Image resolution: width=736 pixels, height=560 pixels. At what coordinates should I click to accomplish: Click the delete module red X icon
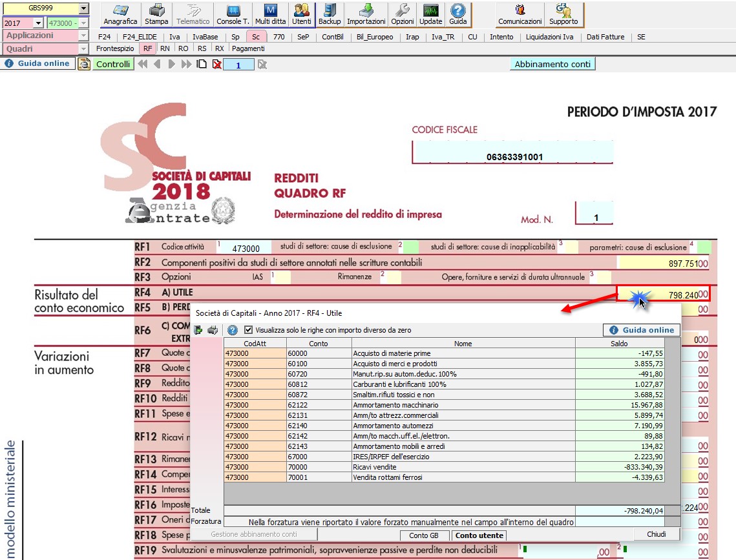[216, 64]
